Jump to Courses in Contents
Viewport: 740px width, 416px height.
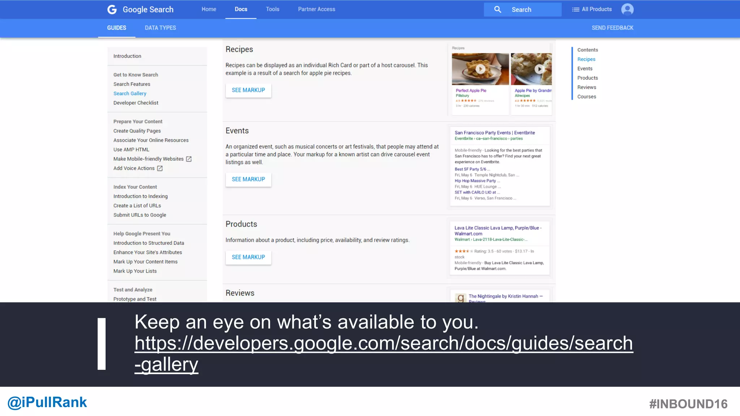tap(586, 97)
